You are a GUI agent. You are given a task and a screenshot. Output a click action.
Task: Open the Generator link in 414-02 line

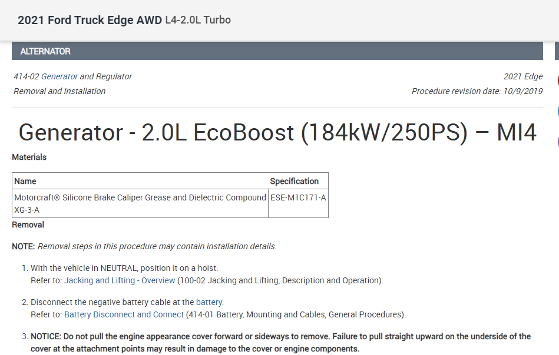click(59, 76)
